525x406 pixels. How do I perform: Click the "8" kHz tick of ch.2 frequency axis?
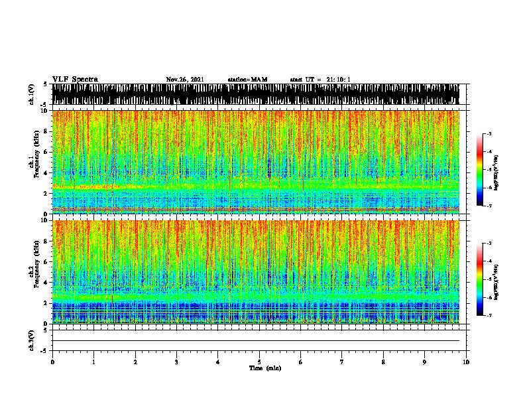point(46,241)
